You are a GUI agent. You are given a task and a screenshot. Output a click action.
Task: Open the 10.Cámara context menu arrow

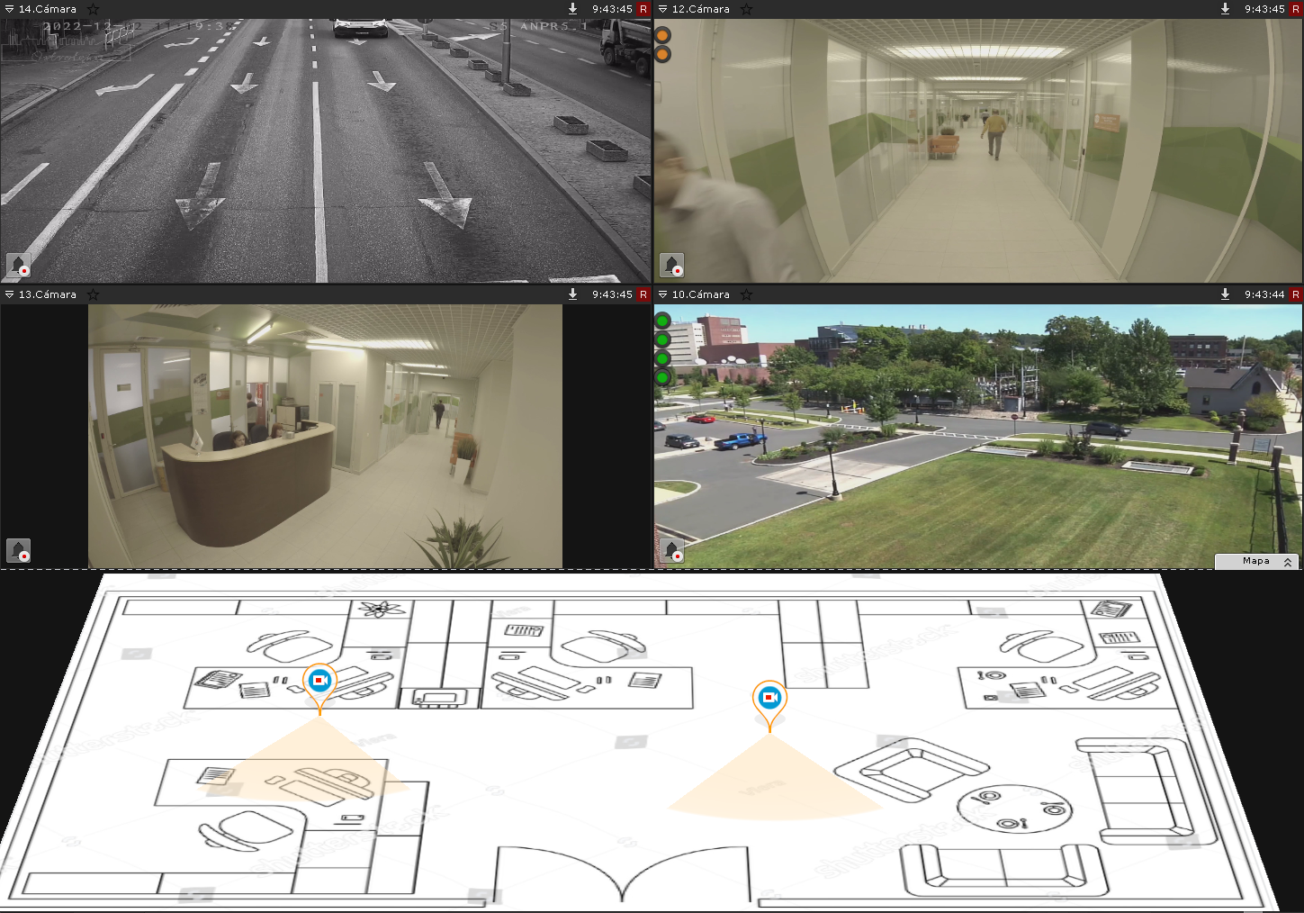pyautogui.click(x=663, y=294)
